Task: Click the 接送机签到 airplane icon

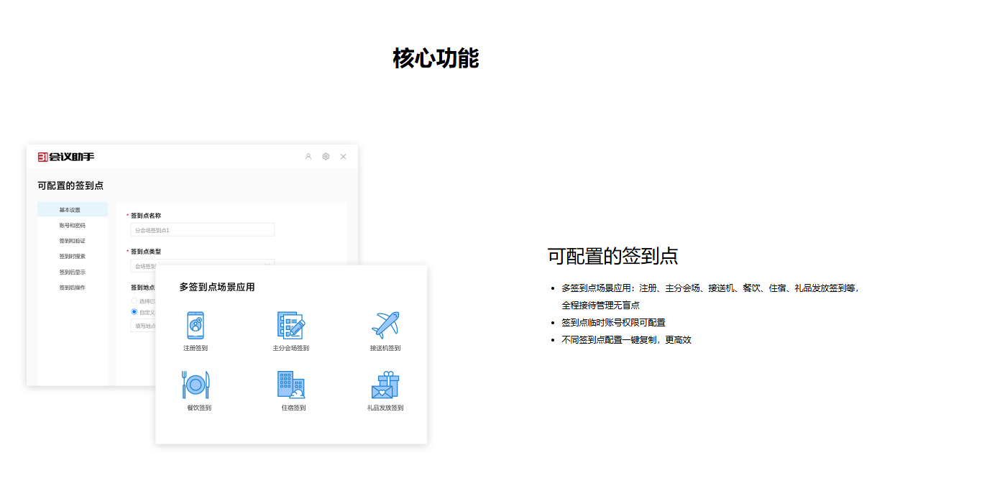Action: point(385,325)
